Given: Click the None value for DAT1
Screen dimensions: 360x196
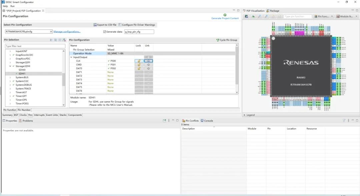Looking at the screenshot, I should pyautogui.click(x=110, y=72).
